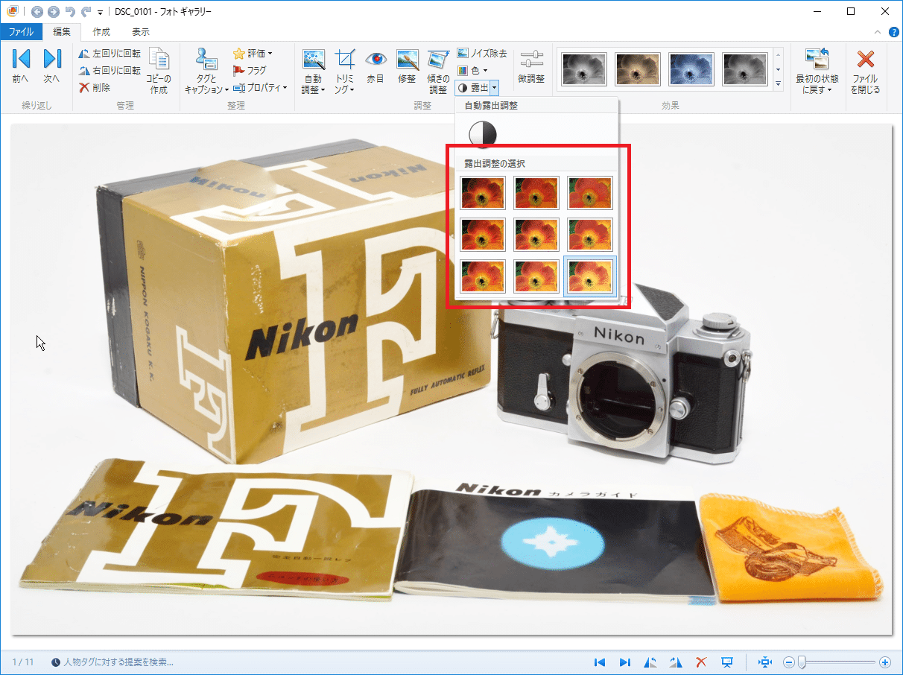Screen dimensions: 903x675
Task: Apply blue cyan tone effect thumbnail
Action: (691, 69)
